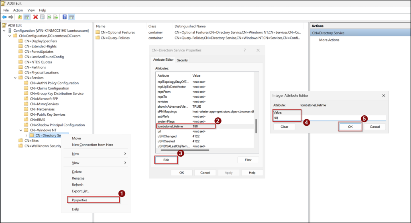Screen dimensions: 411x223
Task: Open the Action menu
Action: coord(18,10)
